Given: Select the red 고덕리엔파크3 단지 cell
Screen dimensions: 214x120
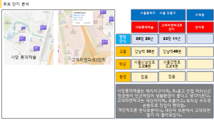Looking at the screenshot, I should (172, 27).
